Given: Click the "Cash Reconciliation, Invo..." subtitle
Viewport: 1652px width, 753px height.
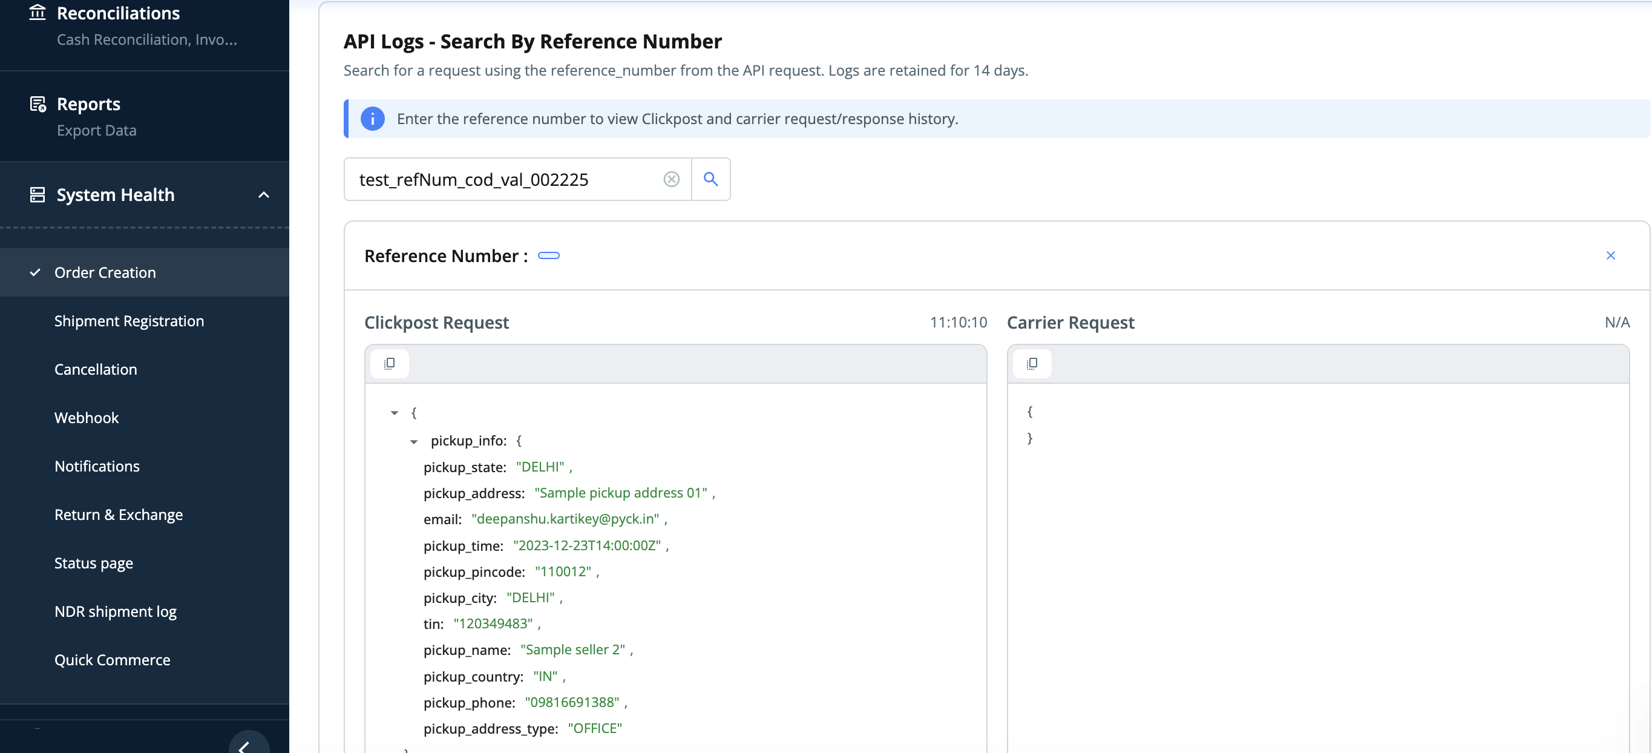Looking at the screenshot, I should (x=147, y=40).
